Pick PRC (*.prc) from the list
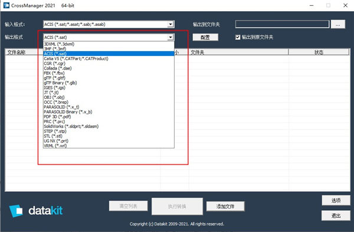Image resolution: width=354 pixels, height=232 pixels. 109,121
